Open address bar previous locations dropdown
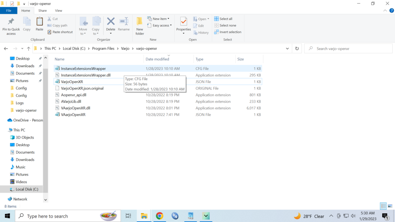 287,49
